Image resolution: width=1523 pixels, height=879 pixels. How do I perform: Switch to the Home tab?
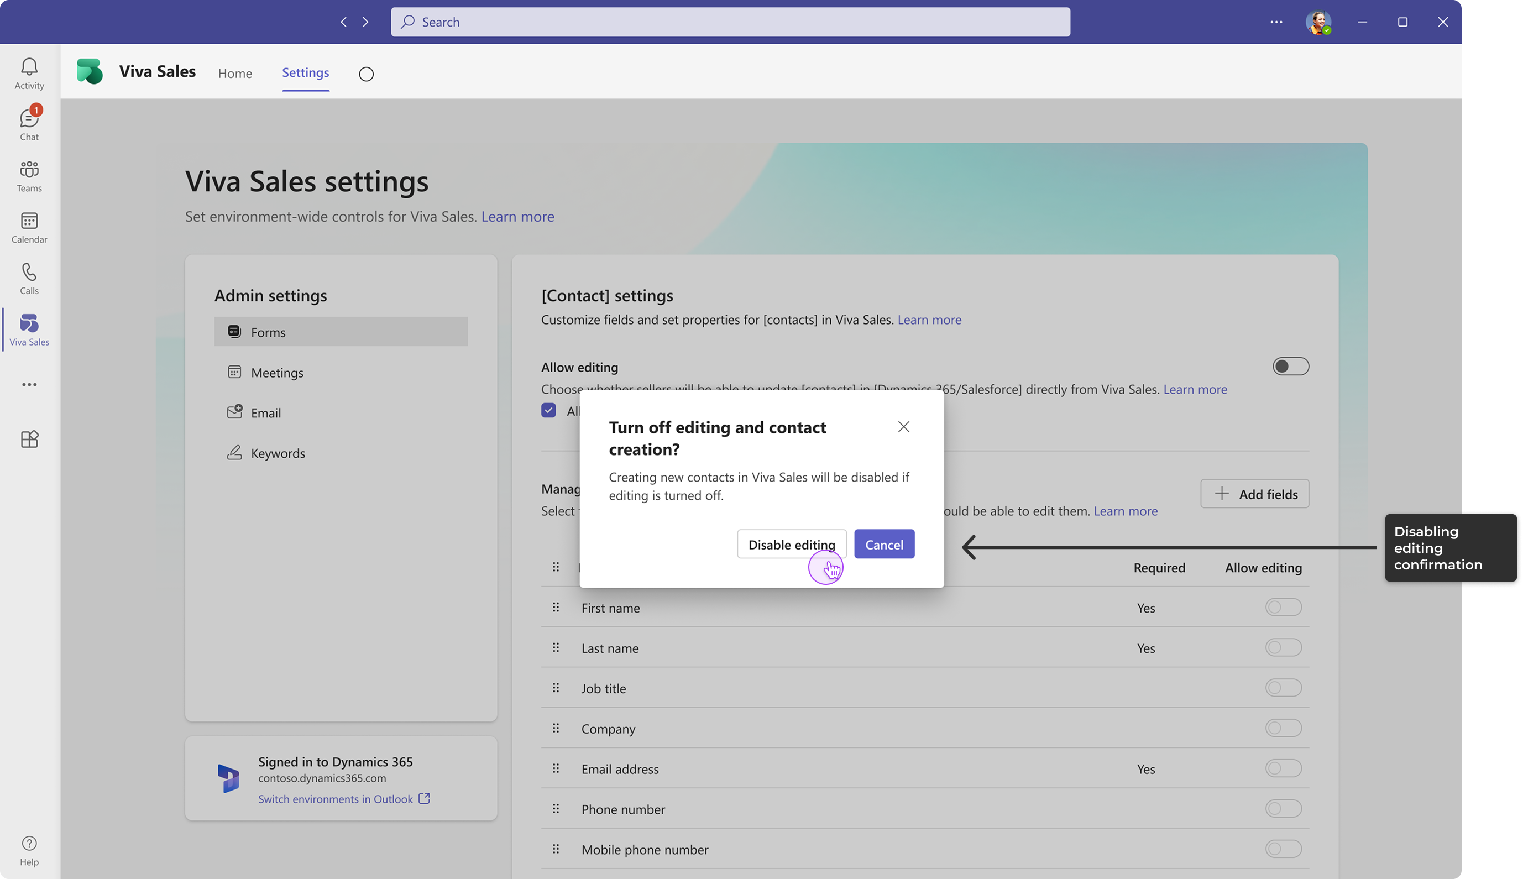(235, 73)
